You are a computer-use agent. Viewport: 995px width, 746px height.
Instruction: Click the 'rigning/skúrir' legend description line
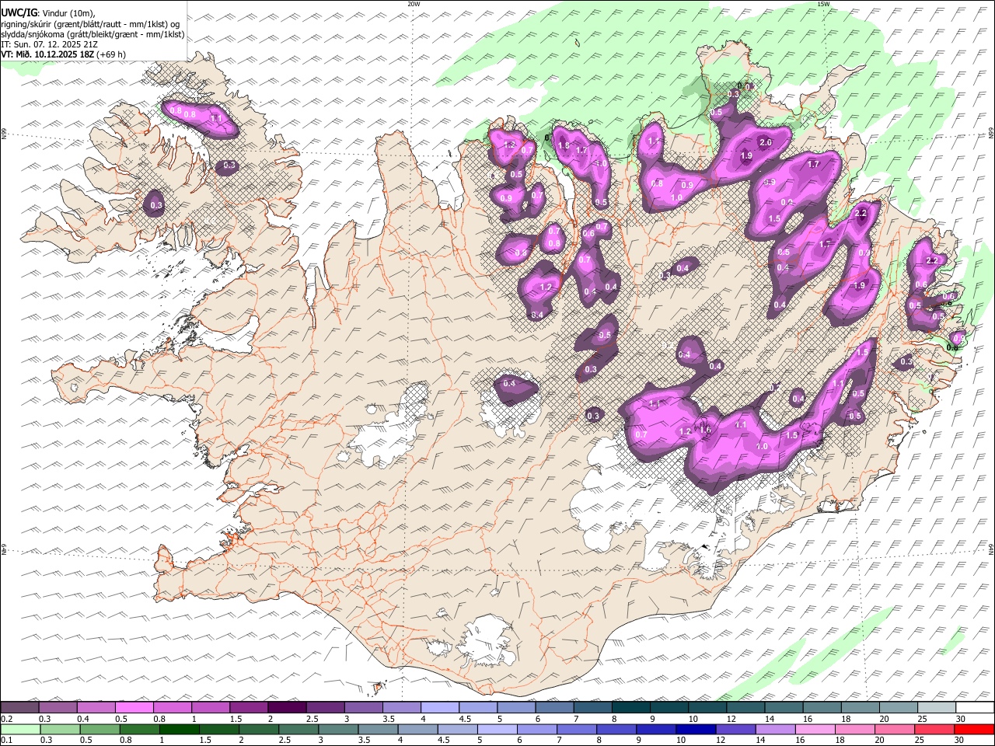pos(90,23)
